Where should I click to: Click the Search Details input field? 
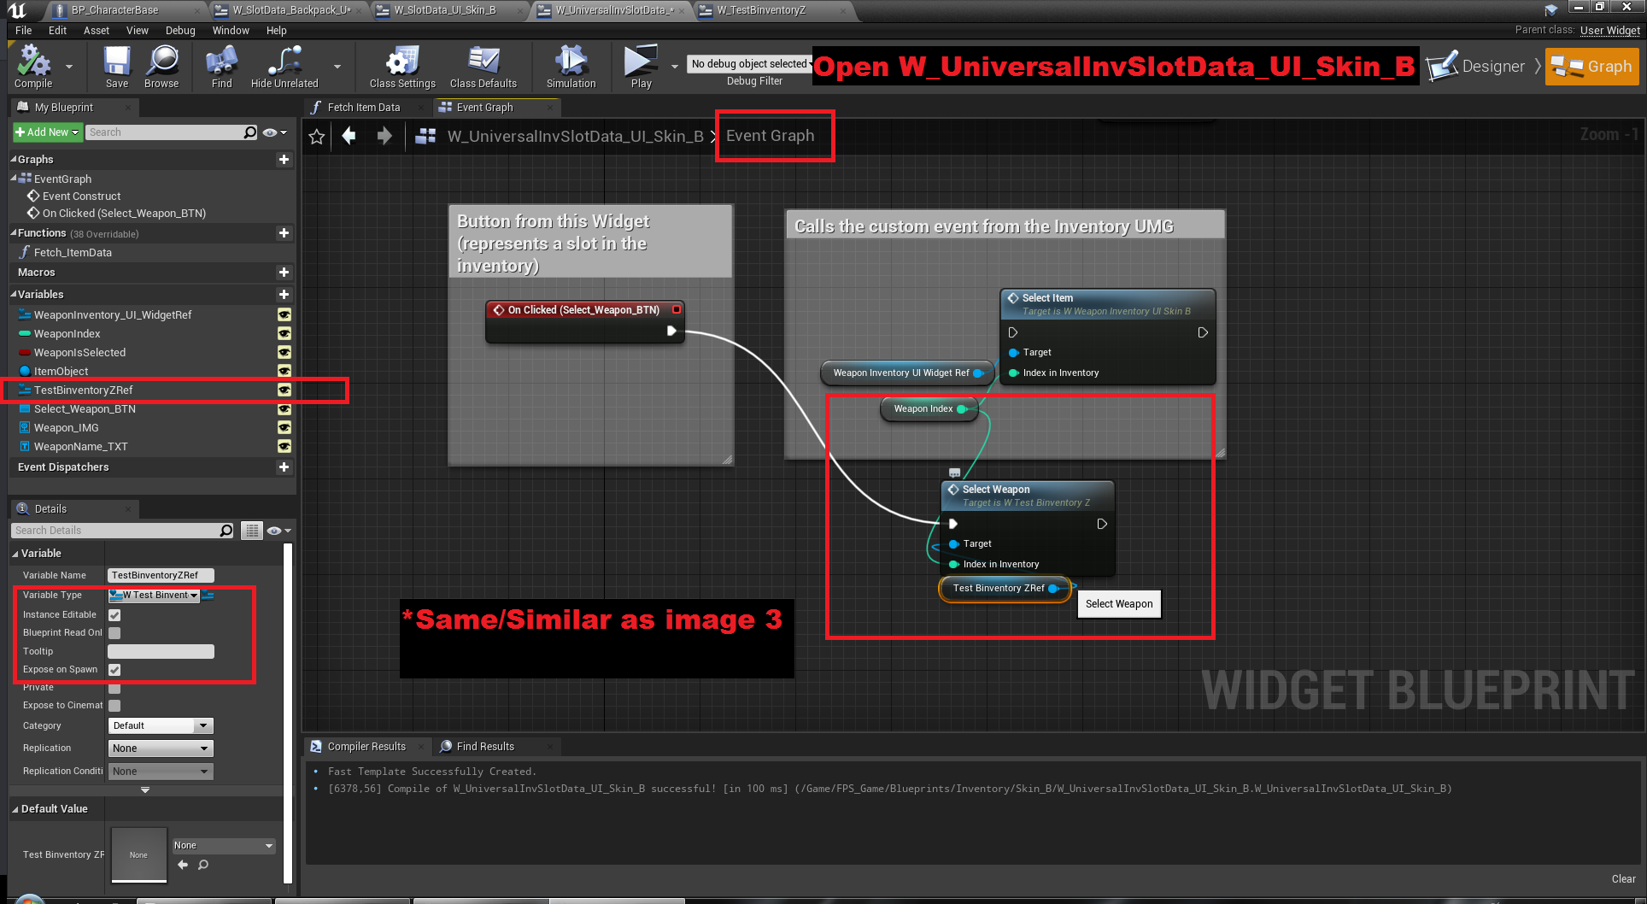click(117, 531)
